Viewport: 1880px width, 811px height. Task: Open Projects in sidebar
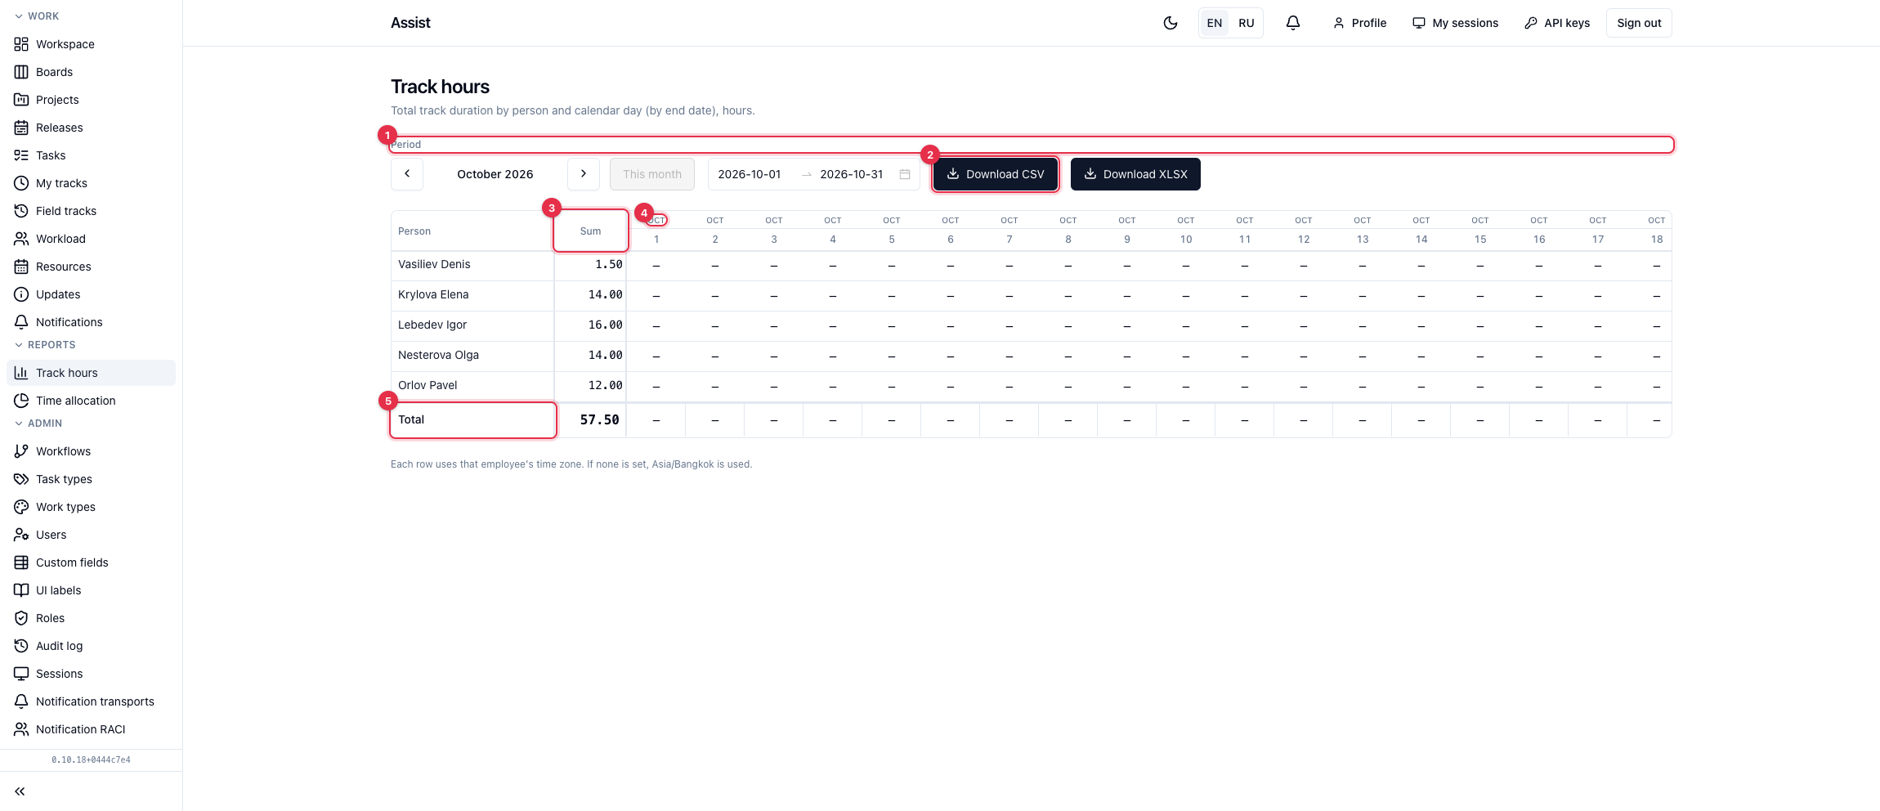(x=91, y=100)
